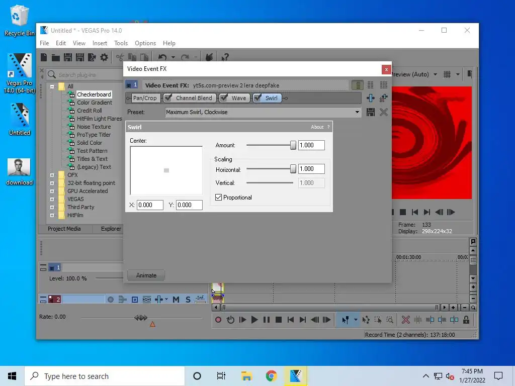Click the Open project folder icon
The height and width of the screenshot is (386, 515).
pos(55,58)
